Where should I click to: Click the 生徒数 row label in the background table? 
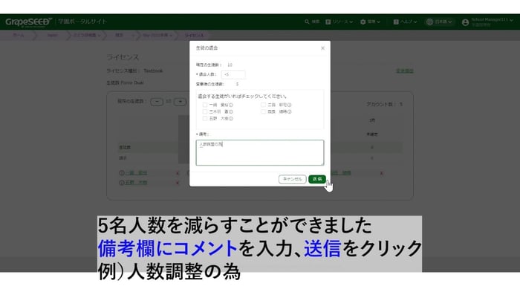[125, 147]
